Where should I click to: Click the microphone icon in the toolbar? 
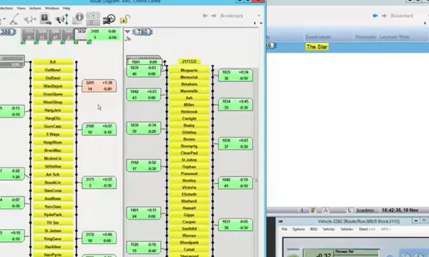(14, 19)
